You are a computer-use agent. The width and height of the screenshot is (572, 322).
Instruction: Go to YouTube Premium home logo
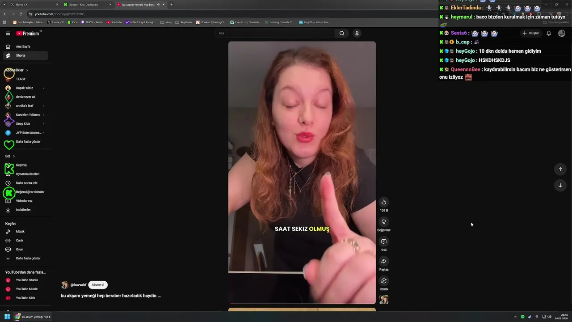[28, 33]
